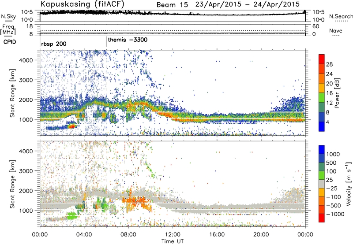Click the "Slant Range [km]" label of the velocity panel
Viewport: 353px width, 244px height.
coord(13,184)
